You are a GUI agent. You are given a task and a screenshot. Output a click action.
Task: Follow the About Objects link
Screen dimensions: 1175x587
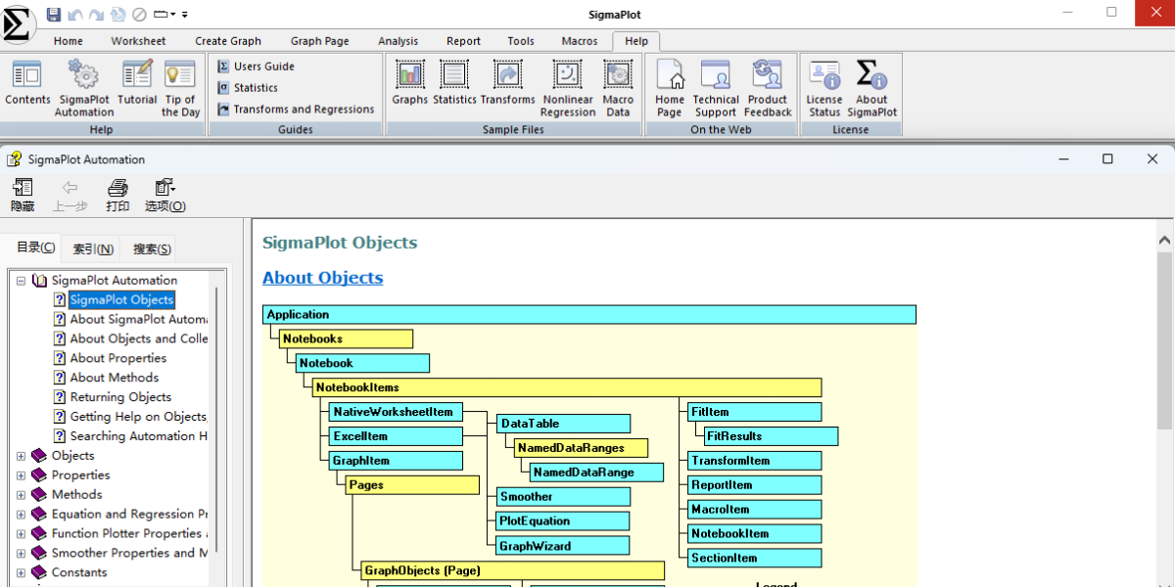coord(322,278)
